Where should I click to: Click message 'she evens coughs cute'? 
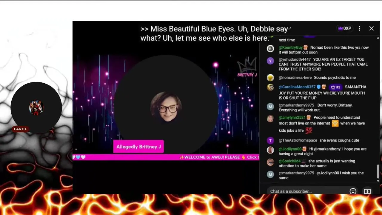pos(339,140)
